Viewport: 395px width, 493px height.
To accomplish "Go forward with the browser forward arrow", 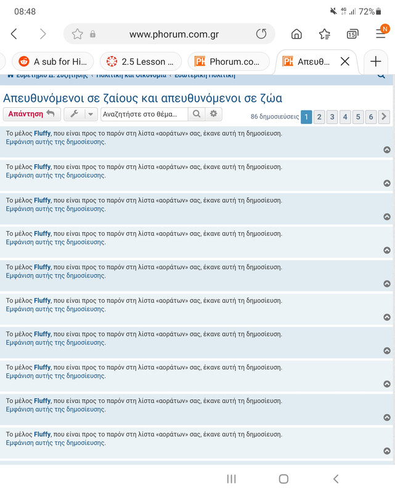I will click(43, 34).
